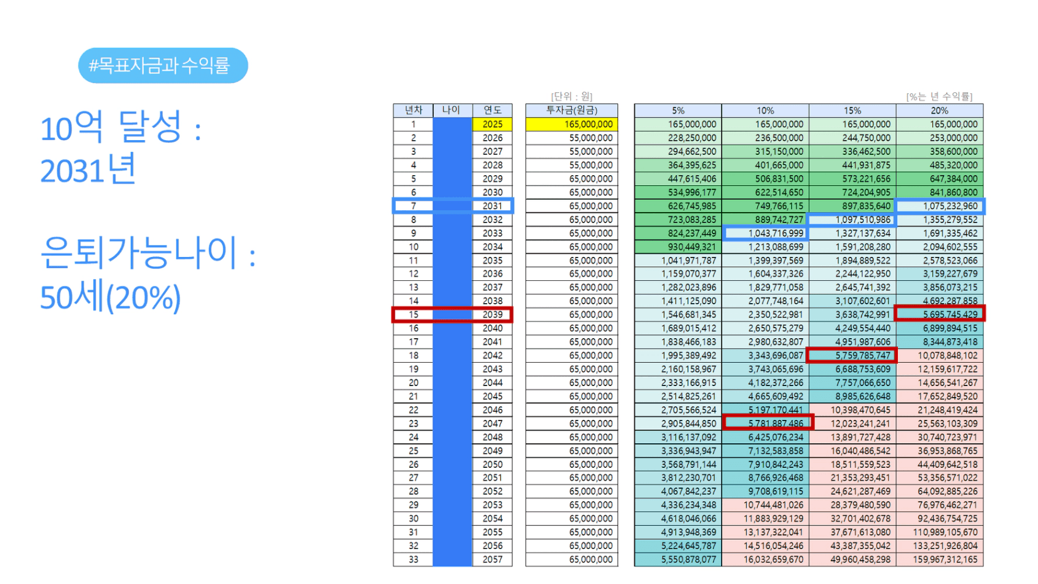1038x584 pixels.
Task: Select the yellow 2025 year cell
Action: tap(492, 124)
